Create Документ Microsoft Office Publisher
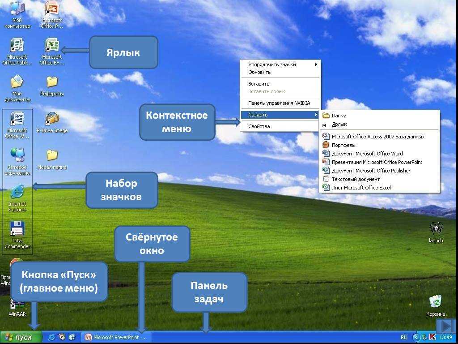 click(x=379, y=171)
